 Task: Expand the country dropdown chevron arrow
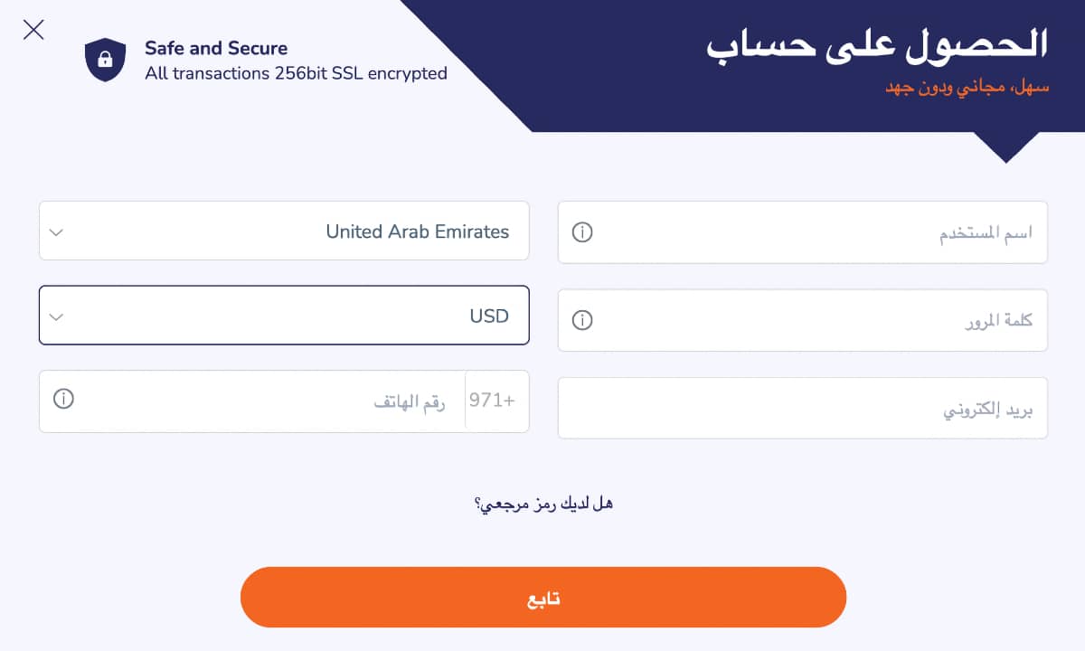(x=56, y=232)
